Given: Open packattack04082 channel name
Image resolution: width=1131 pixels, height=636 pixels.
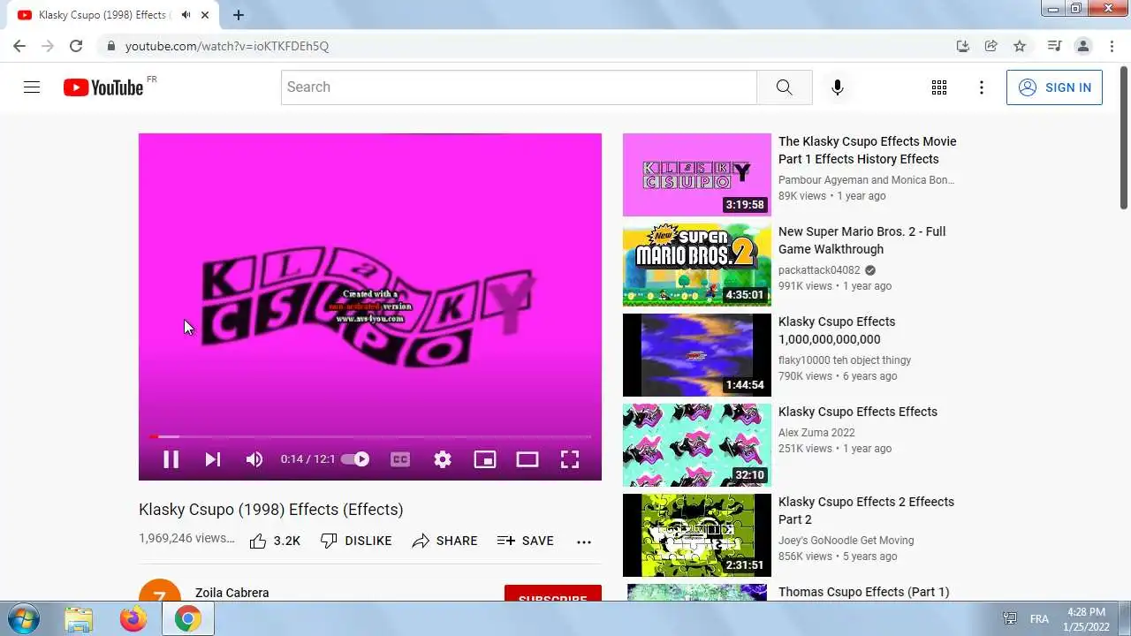Looking at the screenshot, I should point(819,270).
